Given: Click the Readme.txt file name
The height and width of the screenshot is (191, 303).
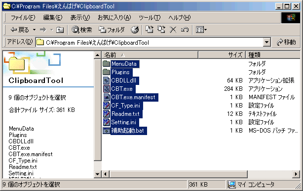Looking at the screenshot, I should coord(126,114).
